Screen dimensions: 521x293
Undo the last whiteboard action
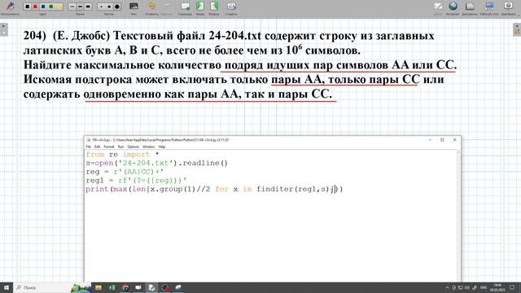click(x=151, y=7)
